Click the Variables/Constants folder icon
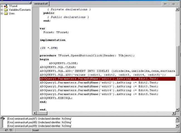Viewport: 181px width, 133px height. [6, 10]
